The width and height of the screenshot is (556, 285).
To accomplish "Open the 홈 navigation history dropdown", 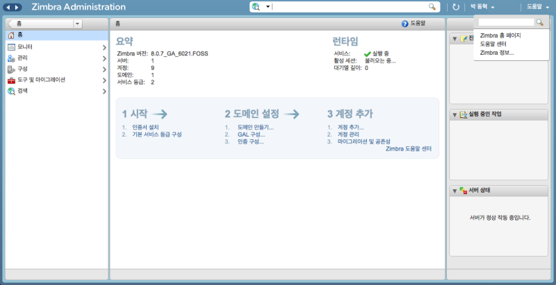I will [78, 24].
